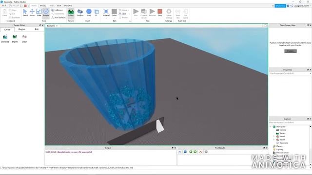Open Game Settings
The height and width of the screenshot is (175, 312).
(169, 13)
